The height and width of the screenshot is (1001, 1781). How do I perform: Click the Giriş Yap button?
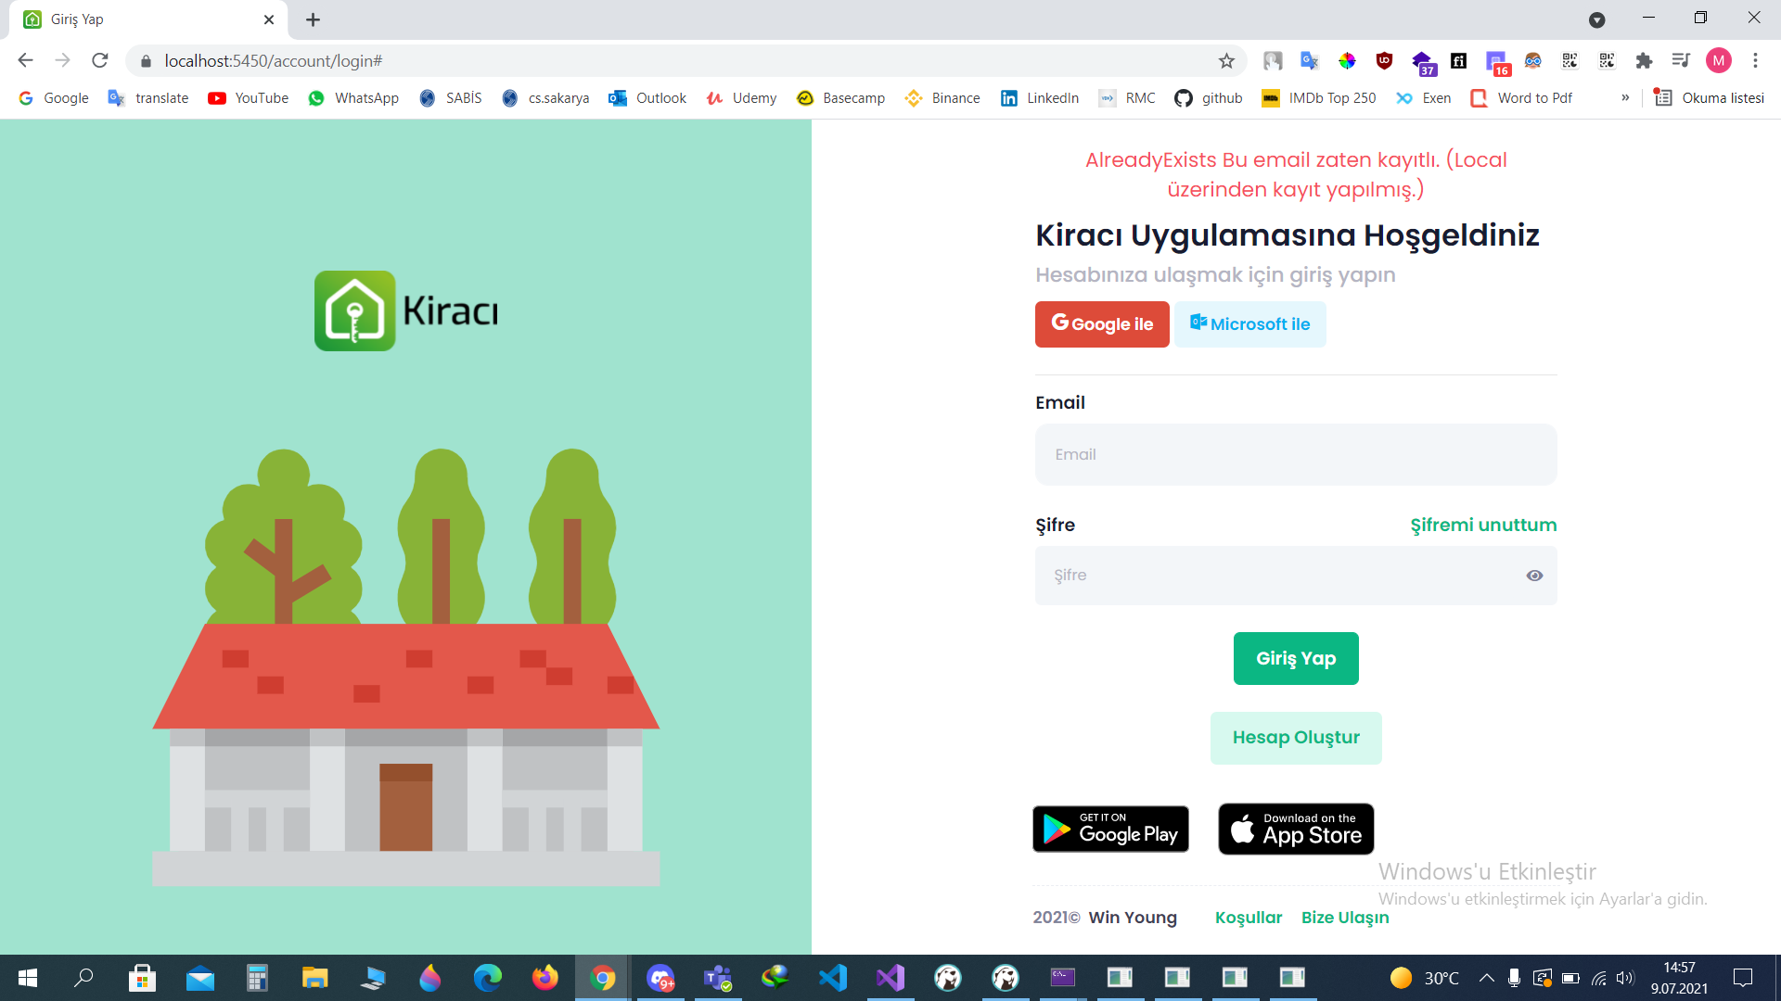[1296, 658]
